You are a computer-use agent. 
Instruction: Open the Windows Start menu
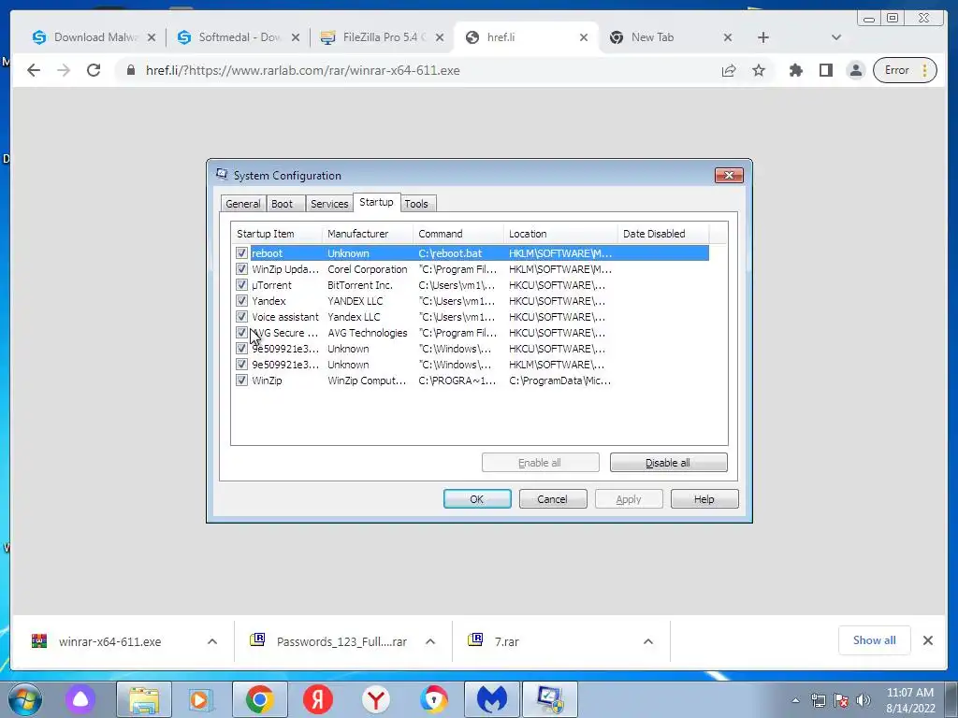tap(24, 699)
